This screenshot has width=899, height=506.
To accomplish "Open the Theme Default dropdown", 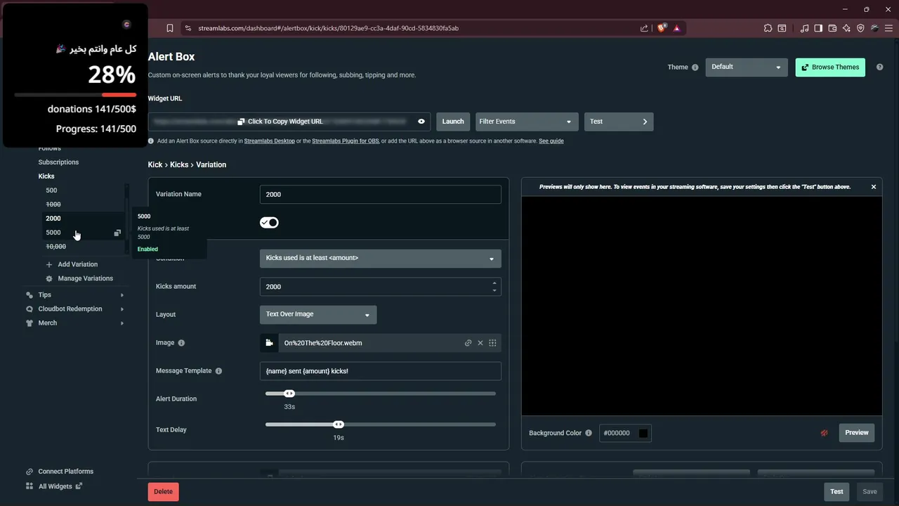I will [747, 67].
